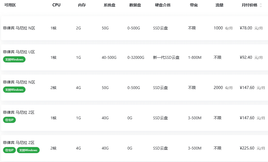Image resolution: width=268 pixels, height=162 pixels.
Task: Click the 内存 column header
Action: [82, 5]
